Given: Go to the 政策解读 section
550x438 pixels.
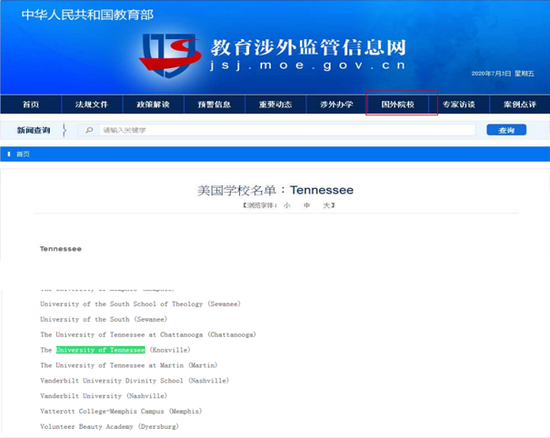Looking at the screenshot, I should [153, 105].
